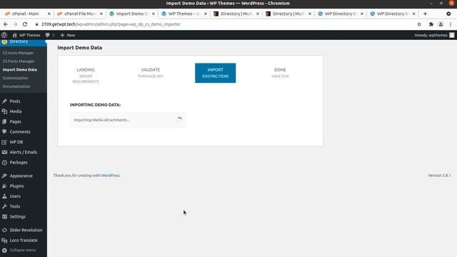Screen dimensions: 457x257
Task: Open CS Icons Manager submenu
Action: coord(18,53)
